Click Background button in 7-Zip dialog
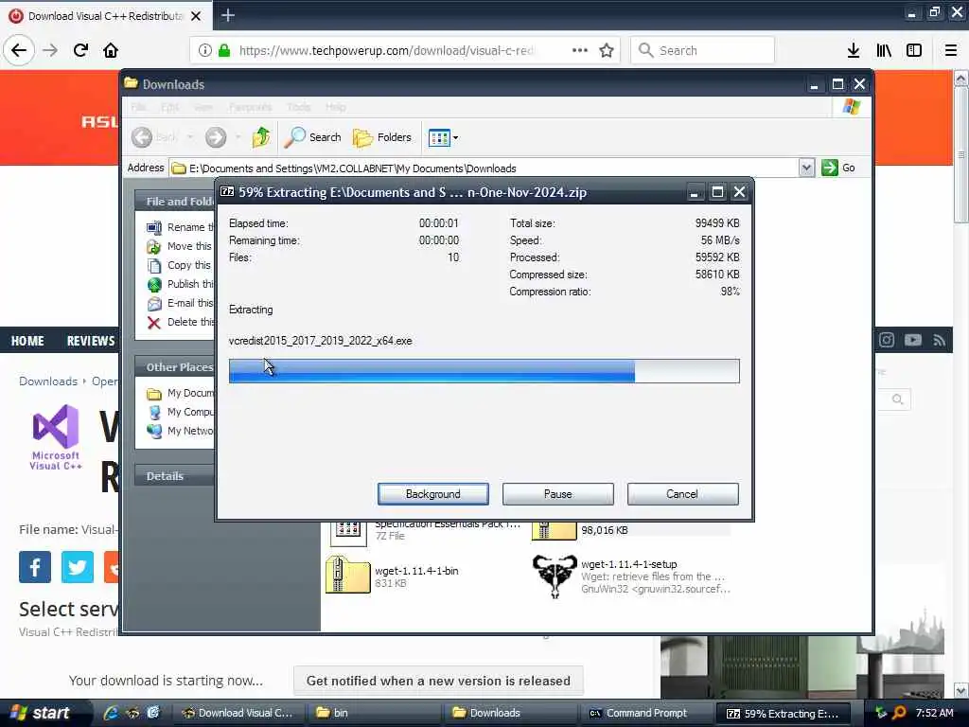This screenshot has height=727, width=969. [x=432, y=494]
